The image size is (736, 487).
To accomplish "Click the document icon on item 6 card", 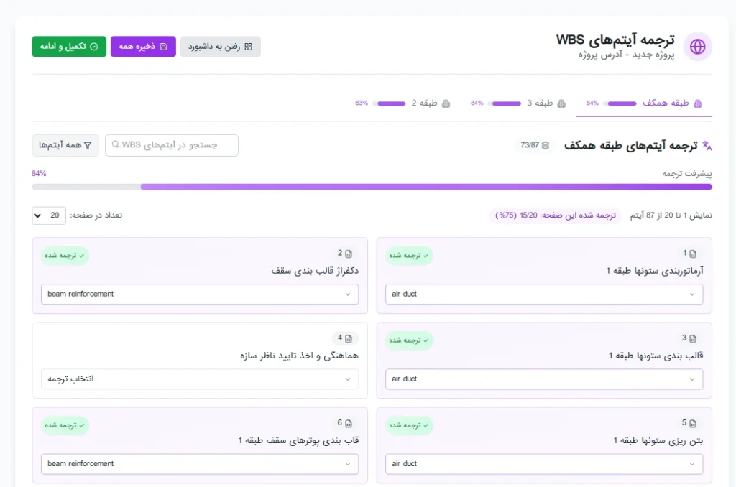I will point(349,423).
